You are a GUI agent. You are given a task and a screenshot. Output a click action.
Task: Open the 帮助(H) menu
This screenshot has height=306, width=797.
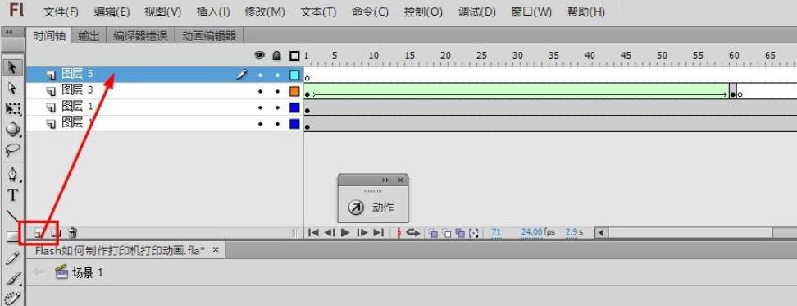586,11
